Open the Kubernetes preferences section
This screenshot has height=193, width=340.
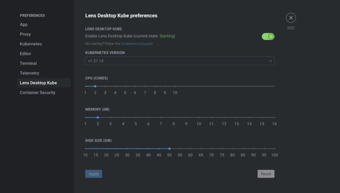coord(31,44)
